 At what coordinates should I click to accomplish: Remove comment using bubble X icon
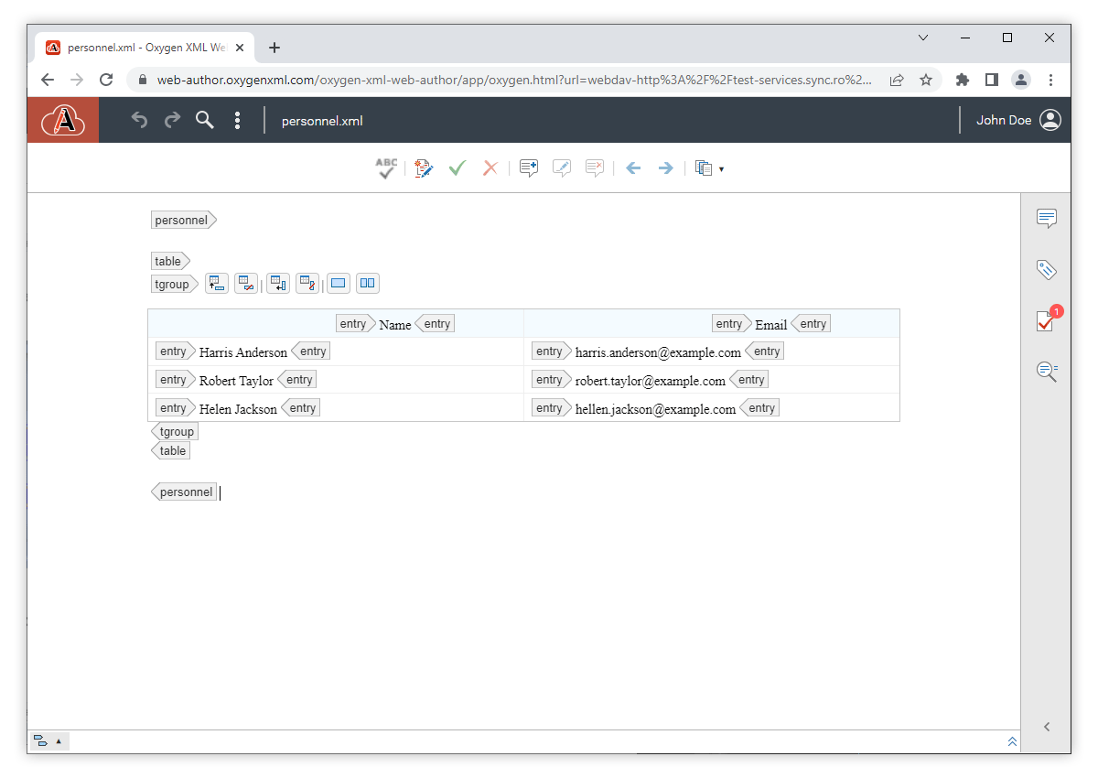point(595,168)
